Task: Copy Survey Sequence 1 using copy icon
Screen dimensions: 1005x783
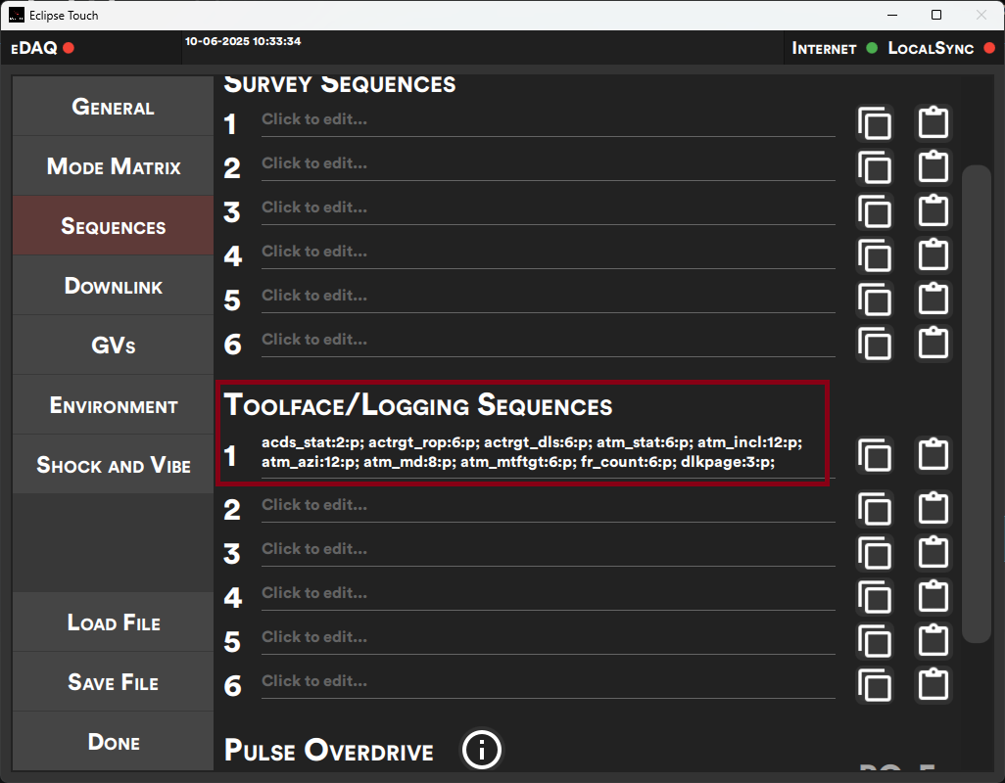Action: (875, 123)
